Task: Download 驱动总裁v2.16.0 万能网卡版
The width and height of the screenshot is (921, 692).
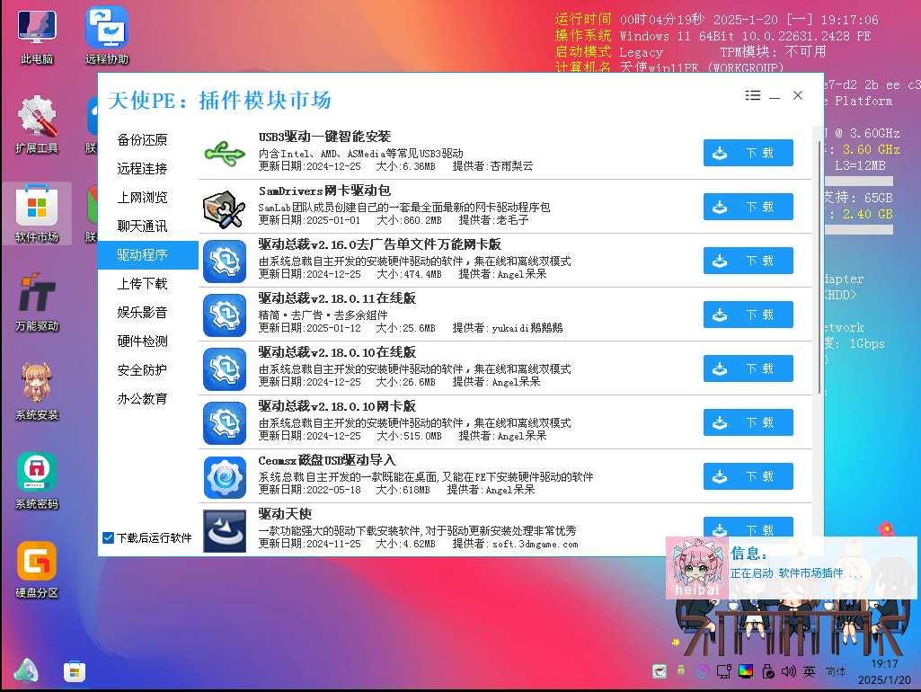Action: [748, 261]
